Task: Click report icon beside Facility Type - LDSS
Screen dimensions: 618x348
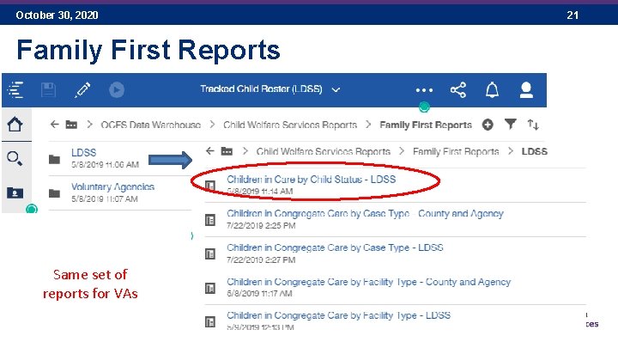Action: (x=210, y=322)
